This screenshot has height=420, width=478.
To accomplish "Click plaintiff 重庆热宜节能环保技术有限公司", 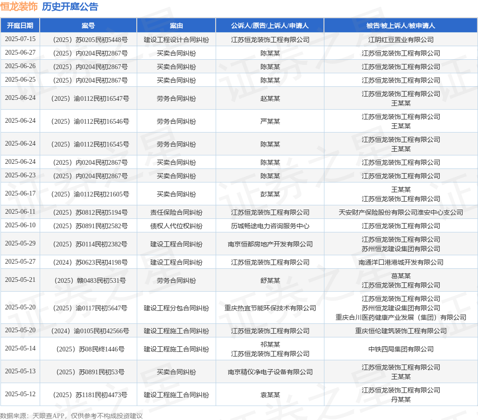I will 270,308.
